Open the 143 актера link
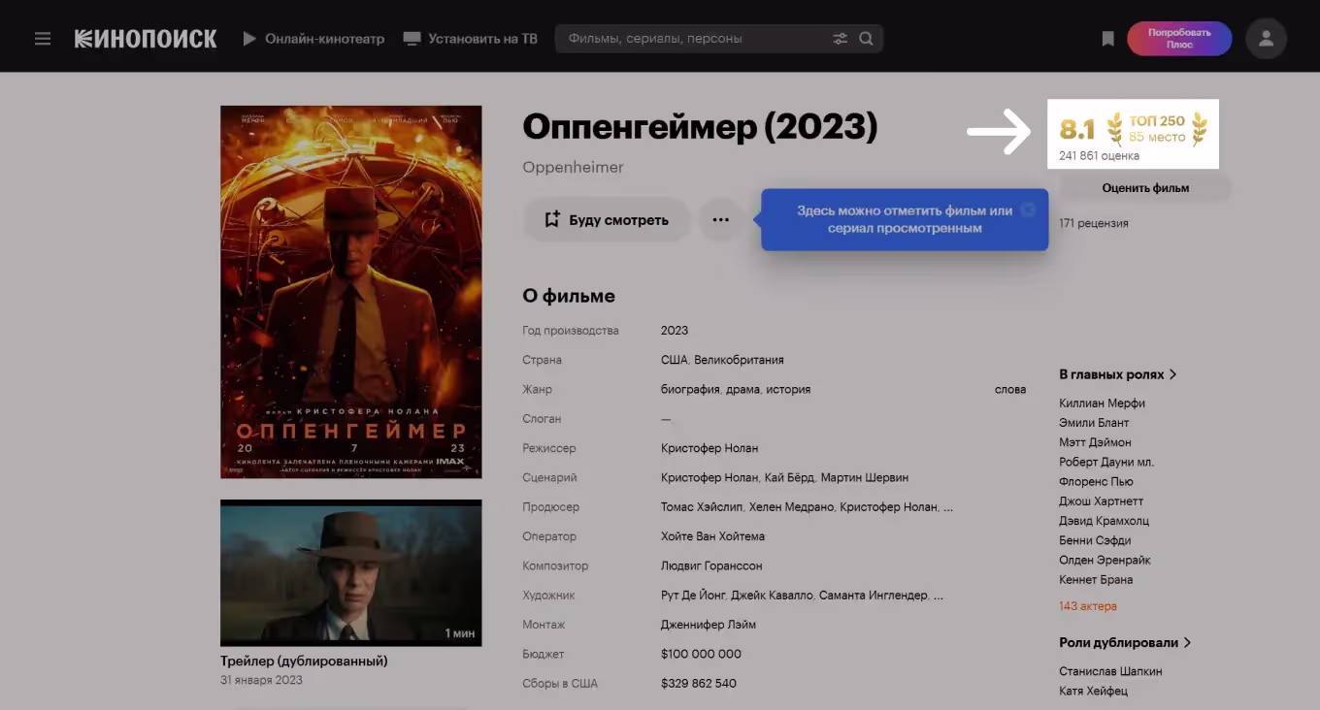 (1087, 606)
